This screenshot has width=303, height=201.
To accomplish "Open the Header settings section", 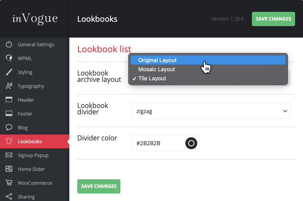I will pos(26,100).
